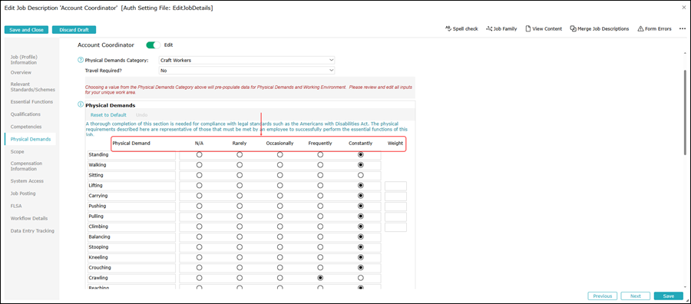691x304 pixels.
Task: Go to Job (Profile) Information section
Action: pos(24,59)
